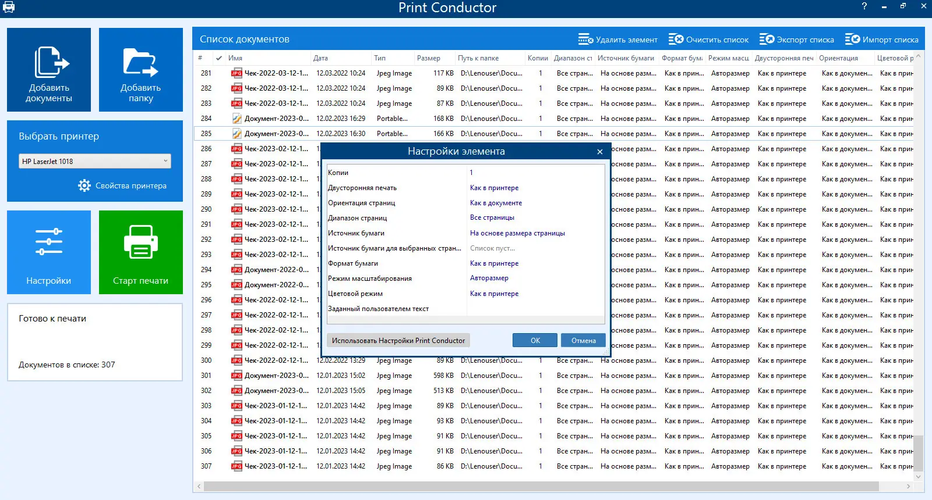Open the question mark help button
This screenshot has height=500, width=932.
click(x=864, y=6)
